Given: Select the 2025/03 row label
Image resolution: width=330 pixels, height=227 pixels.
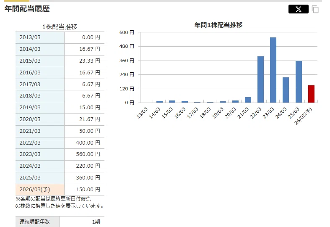Looking at the screenshot, I should pos(40,178).
